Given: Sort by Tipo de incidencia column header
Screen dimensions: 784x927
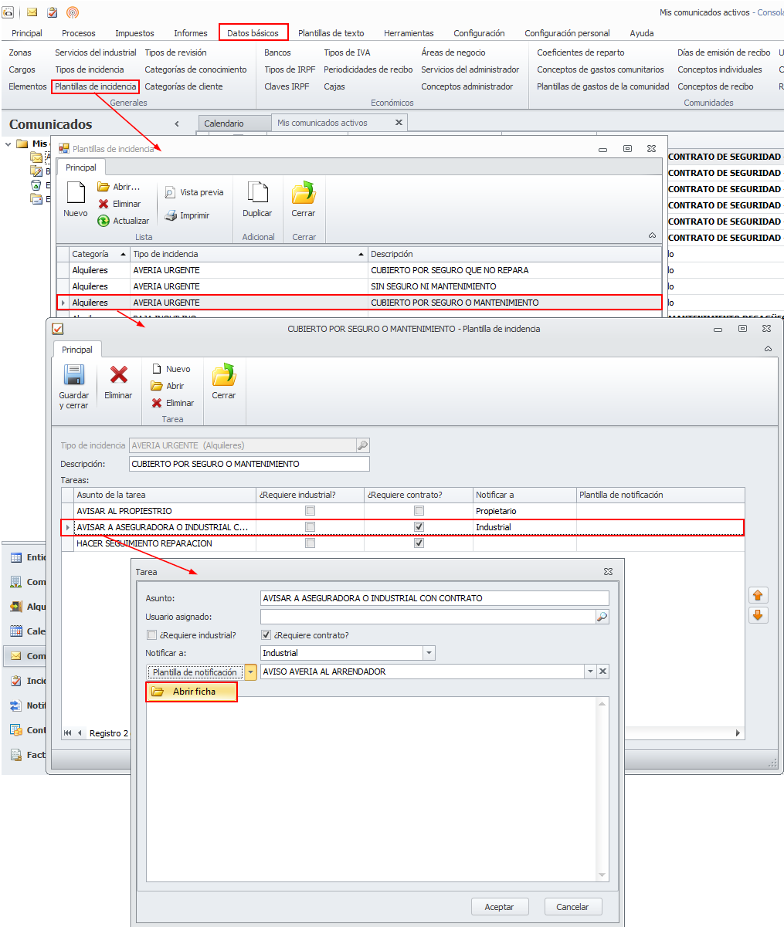Looking at the screenshot, I should [249, 254].
